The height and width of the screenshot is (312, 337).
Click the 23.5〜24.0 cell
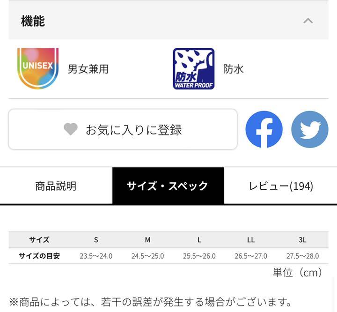(x=96, y=256)
